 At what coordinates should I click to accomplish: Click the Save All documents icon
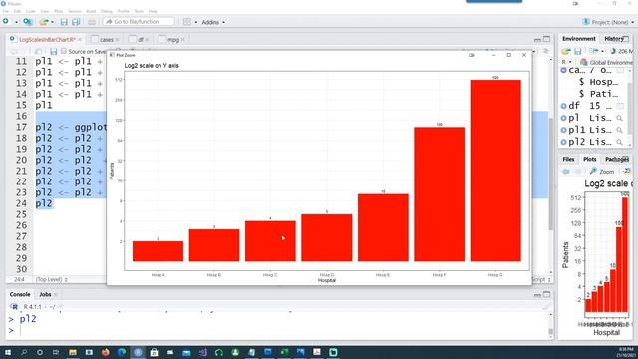click(x=76, y=22)
